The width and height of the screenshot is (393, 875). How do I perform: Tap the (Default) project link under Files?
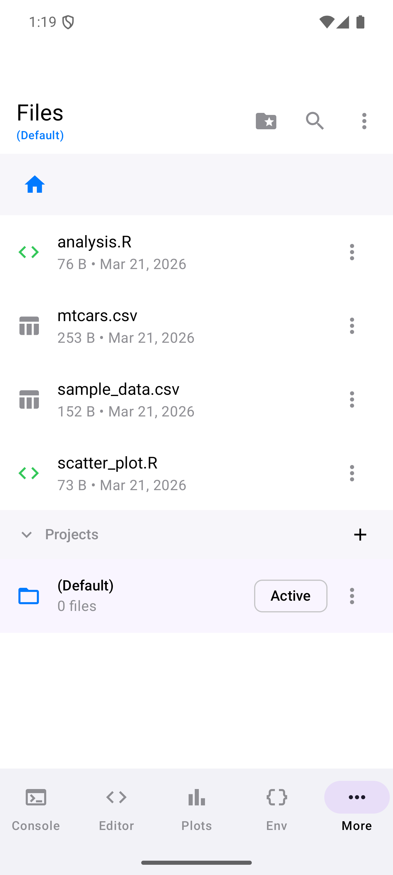(40, 135)
